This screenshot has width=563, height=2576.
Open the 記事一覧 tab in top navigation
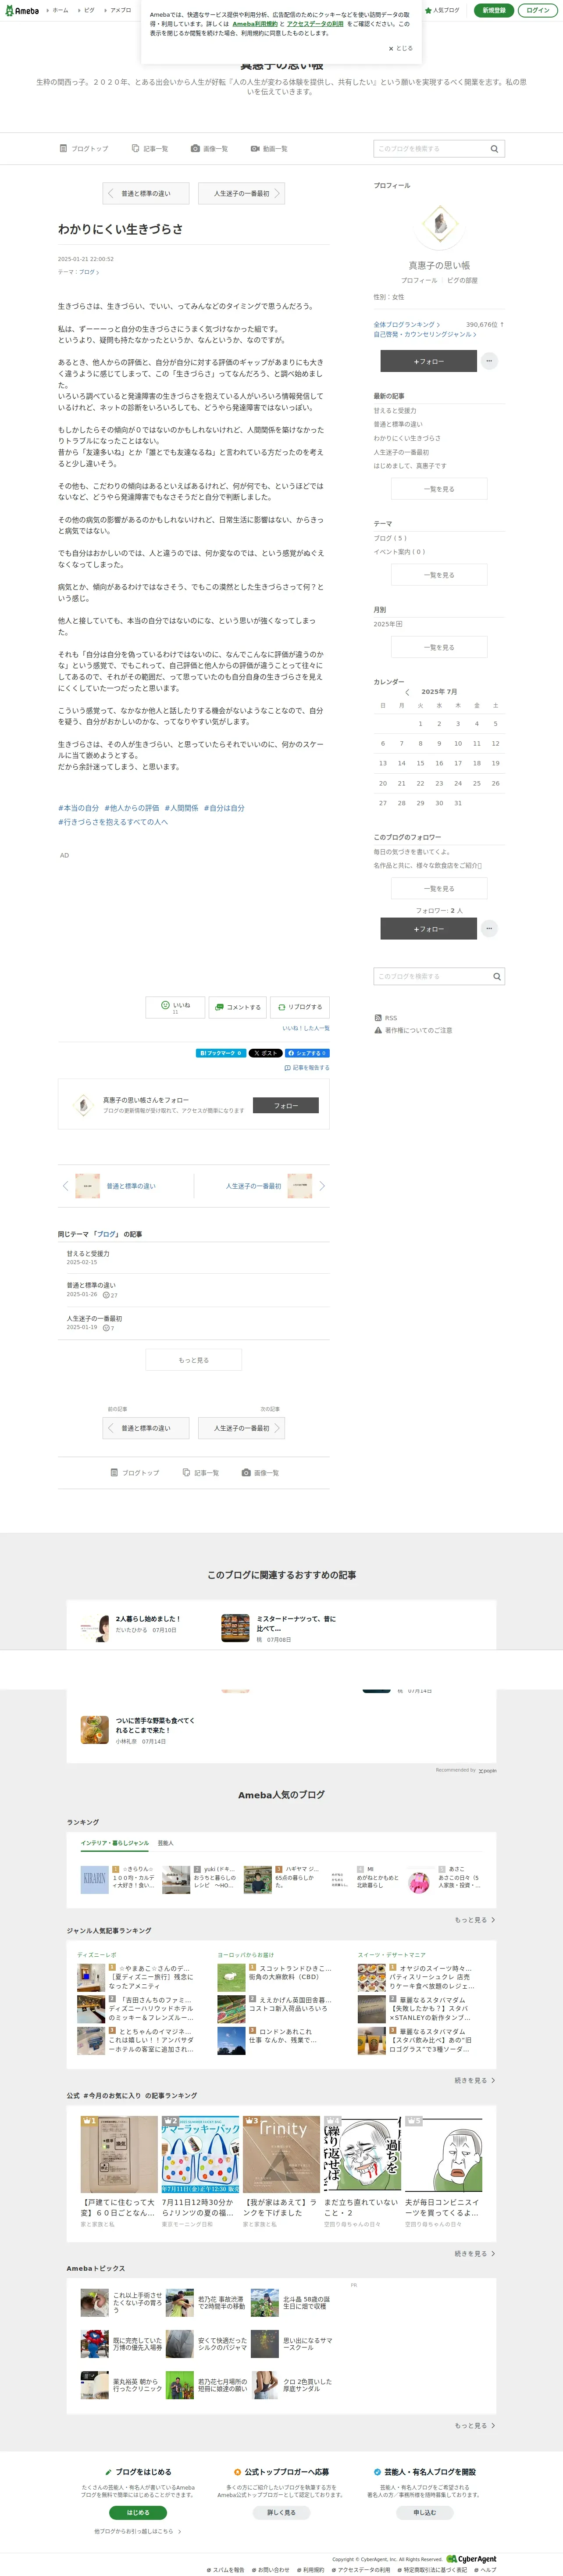pyautogui.click(x=149, y=148)
